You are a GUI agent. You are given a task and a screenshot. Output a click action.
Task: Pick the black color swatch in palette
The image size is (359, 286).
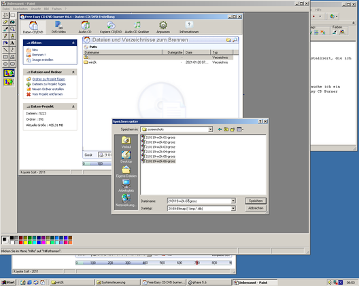12,238
